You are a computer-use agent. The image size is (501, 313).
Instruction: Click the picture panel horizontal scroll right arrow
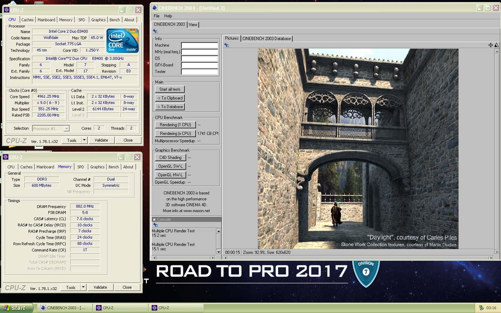(491, 257)
